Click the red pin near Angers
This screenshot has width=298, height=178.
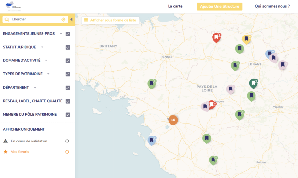point(213,105)
